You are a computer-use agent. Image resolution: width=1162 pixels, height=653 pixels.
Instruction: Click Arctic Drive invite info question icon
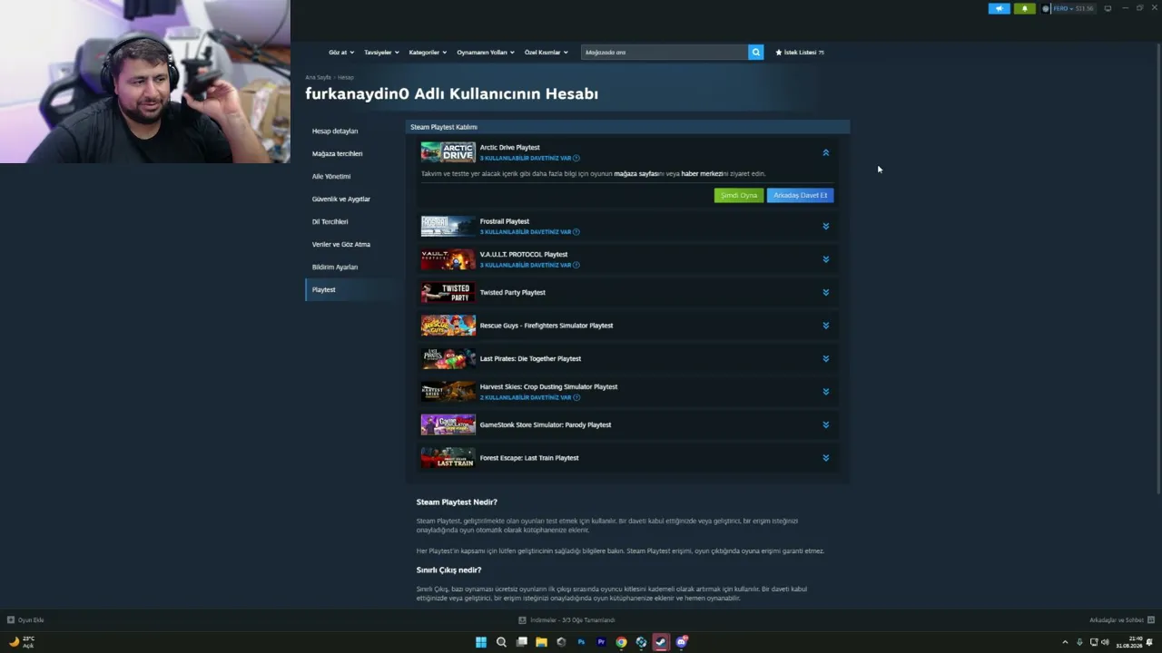point(576,159)
